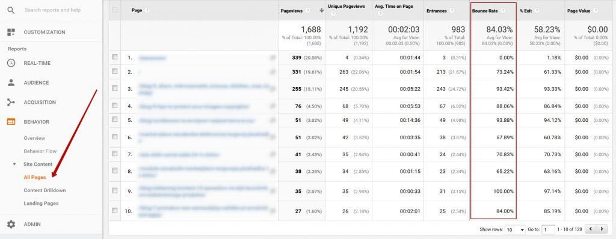Open row 4 page link in new window icon
Viewport: 616px width, 239px height.
pyautogui.click(x=273, y=106)
